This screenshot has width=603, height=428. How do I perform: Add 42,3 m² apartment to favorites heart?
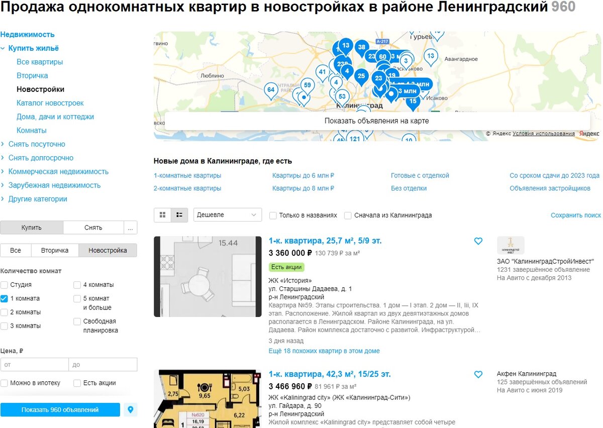coord(478,374)
